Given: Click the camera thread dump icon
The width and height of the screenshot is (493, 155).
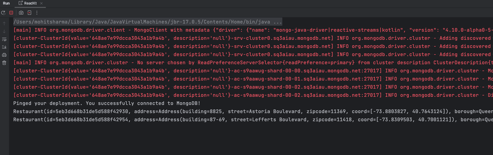Looking at the screenshot, I should click(x=21, y=13).
